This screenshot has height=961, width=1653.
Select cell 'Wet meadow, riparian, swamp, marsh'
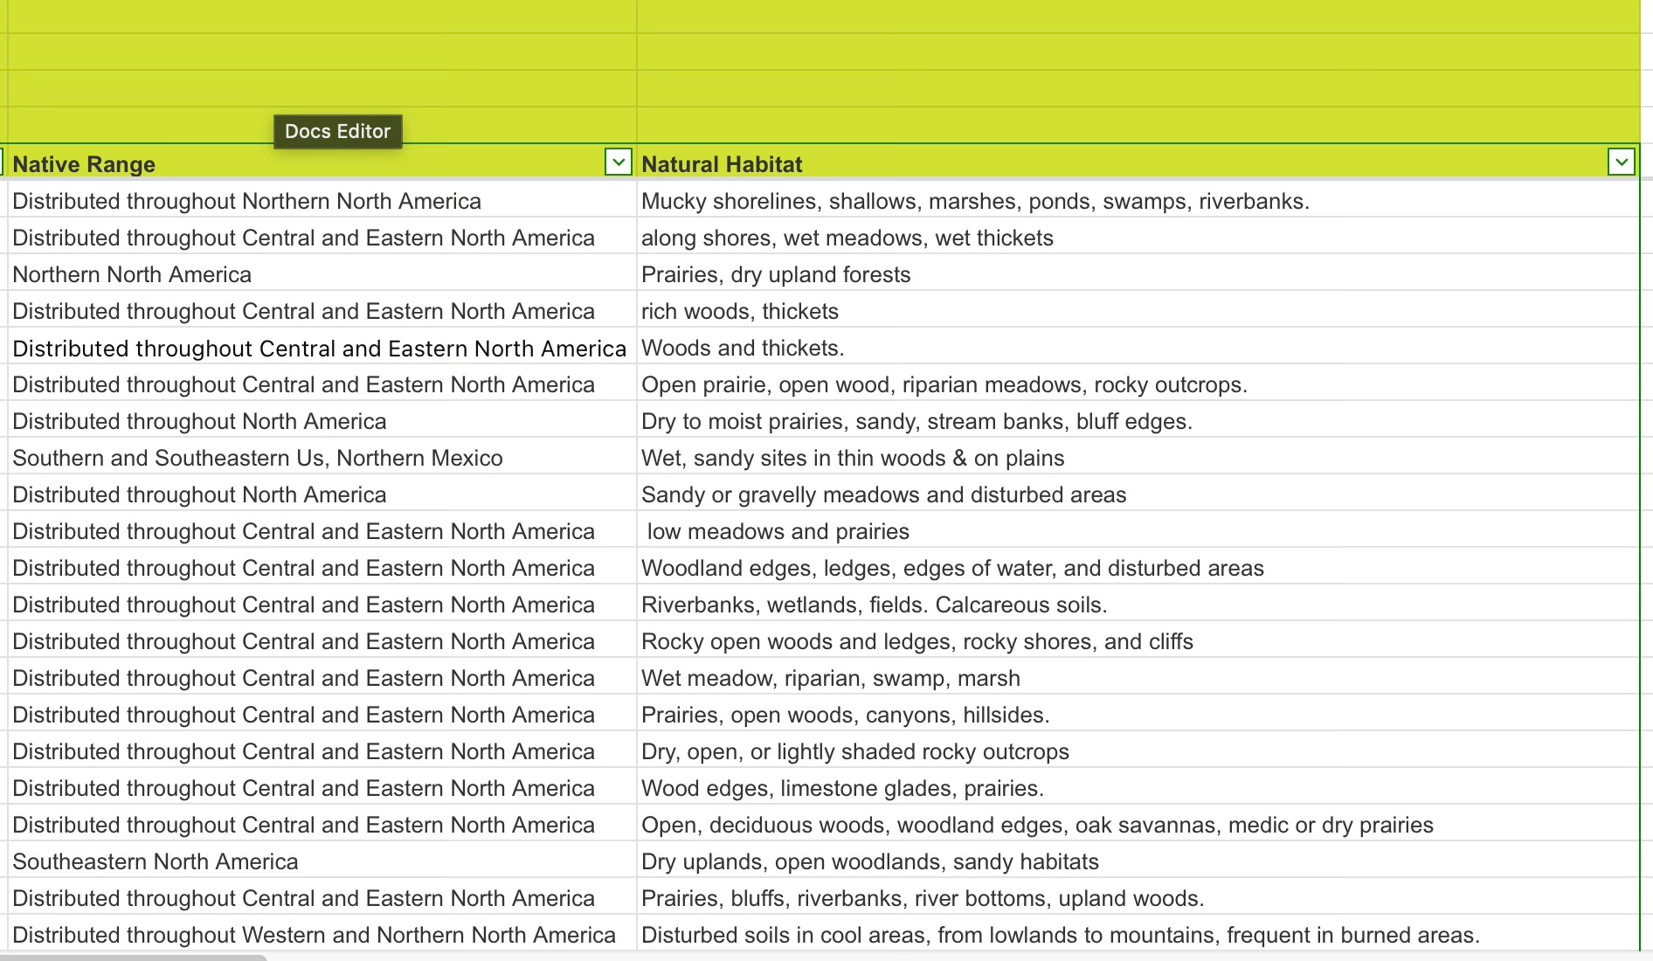click(1138, 678)
